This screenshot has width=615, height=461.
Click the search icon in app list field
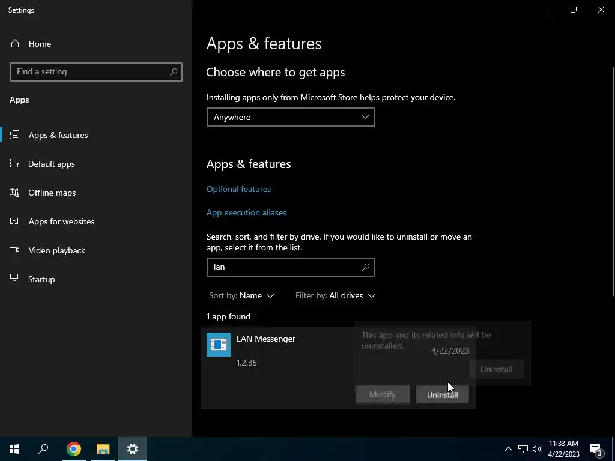366,267
